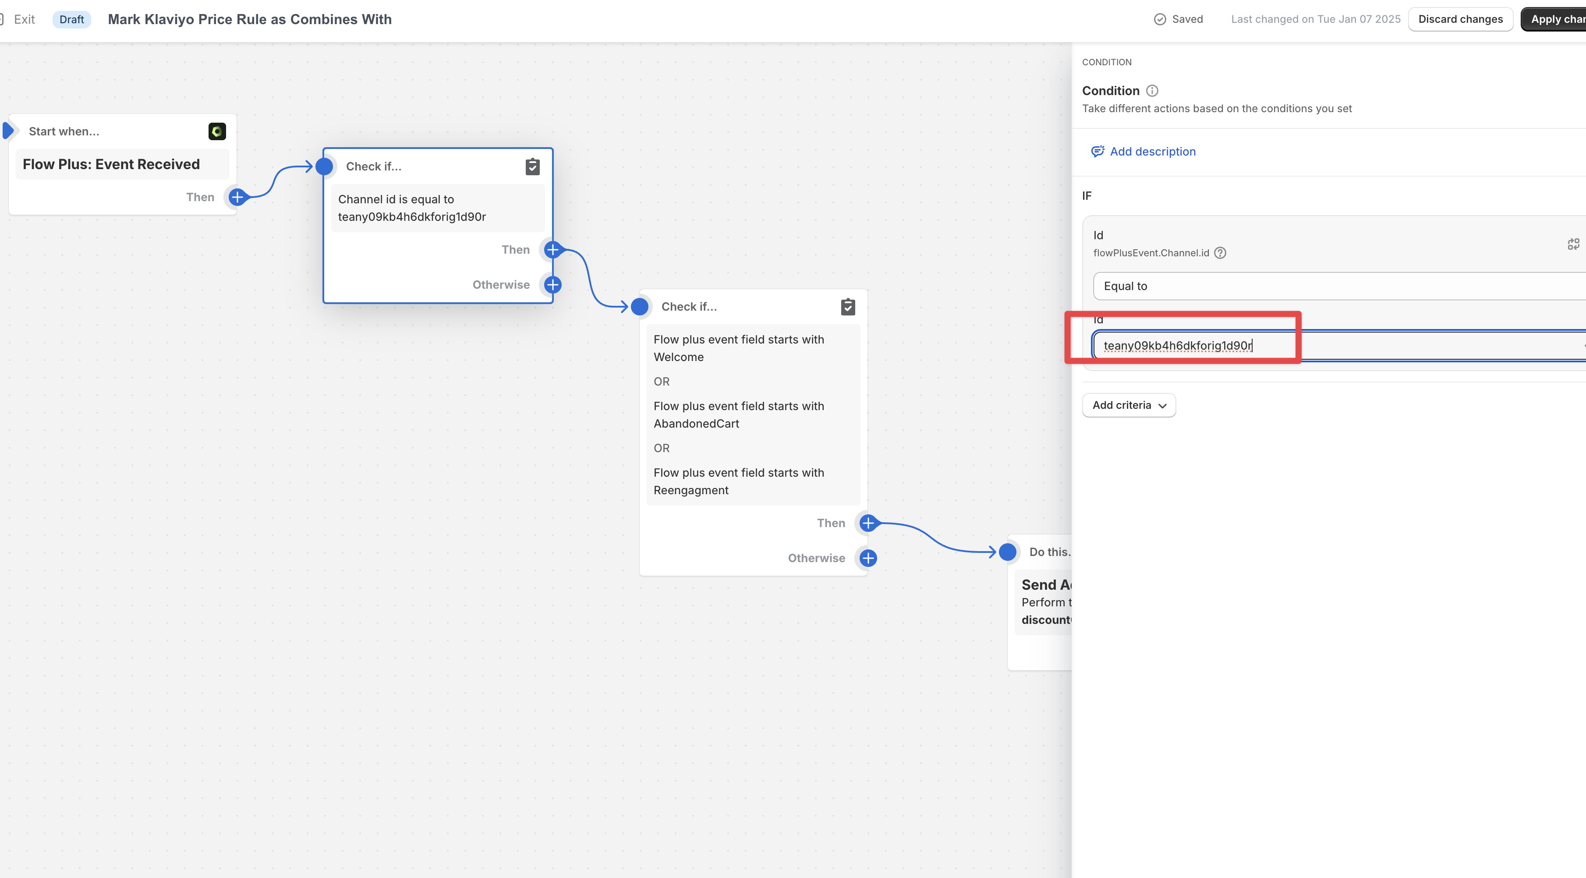Add step on first condition's Otherwise branch
1586x878 pixels.
tap(552, 284)
